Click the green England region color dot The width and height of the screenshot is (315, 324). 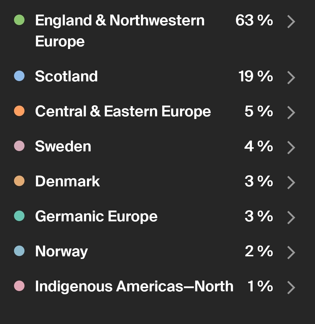click(x=19, y=20)
